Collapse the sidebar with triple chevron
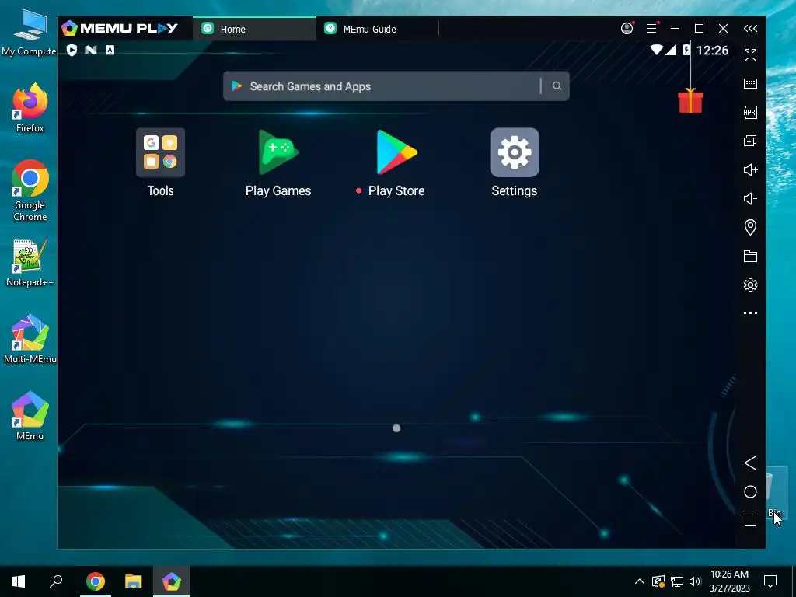 click(750, 29)
